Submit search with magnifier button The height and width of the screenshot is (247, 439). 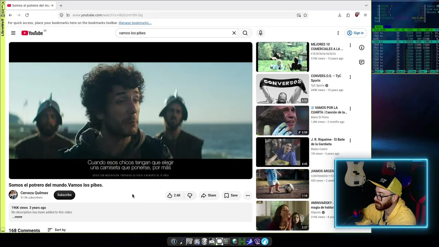point(245,33)
